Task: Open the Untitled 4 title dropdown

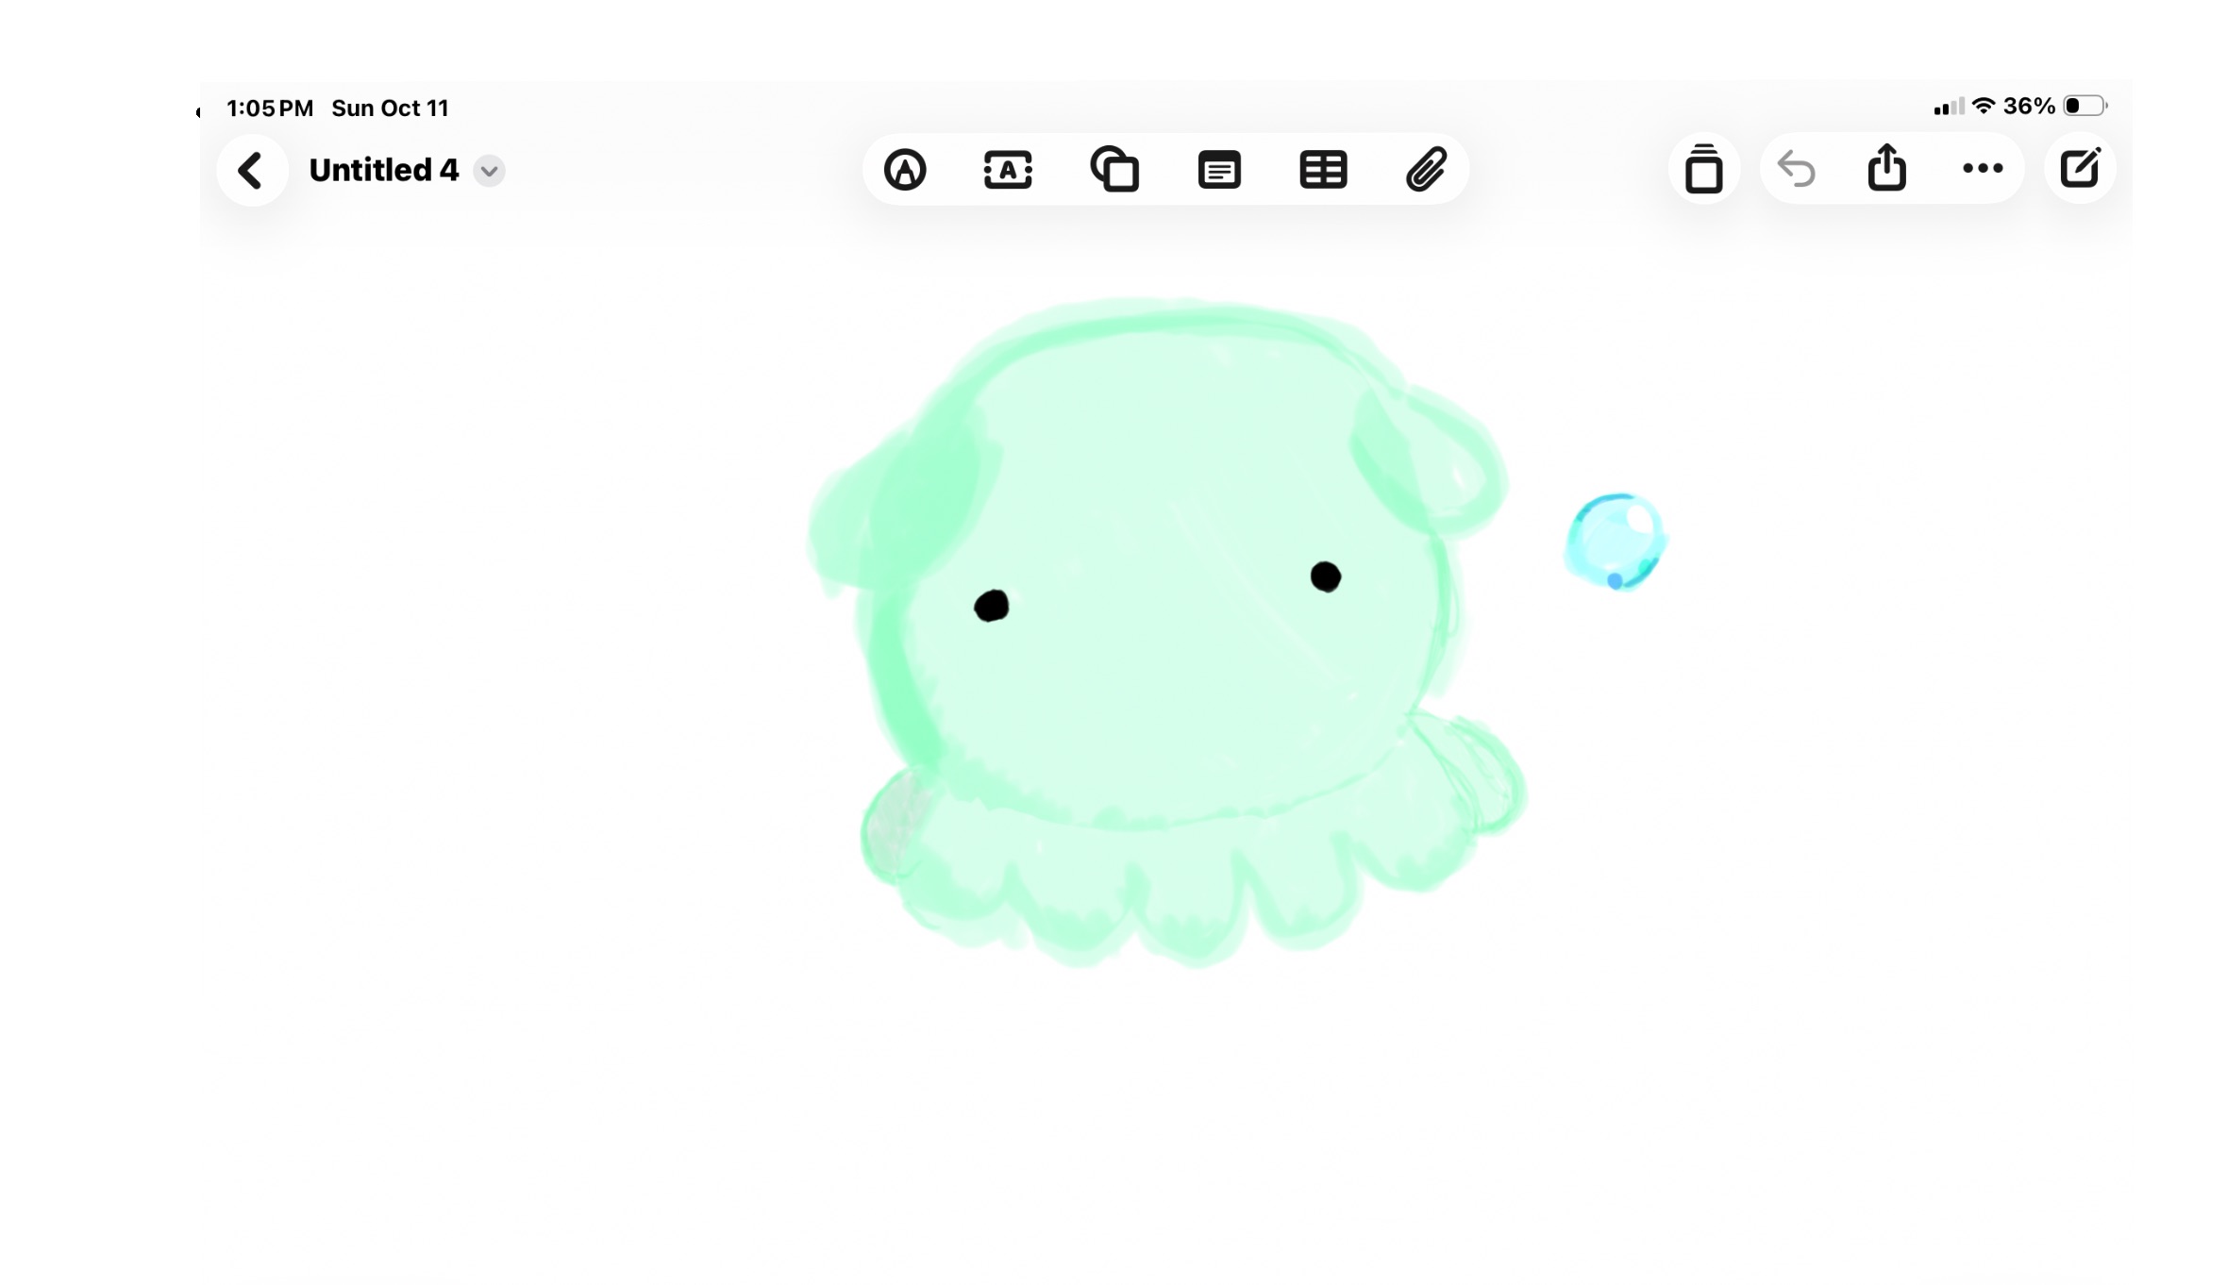Action: 489,171
